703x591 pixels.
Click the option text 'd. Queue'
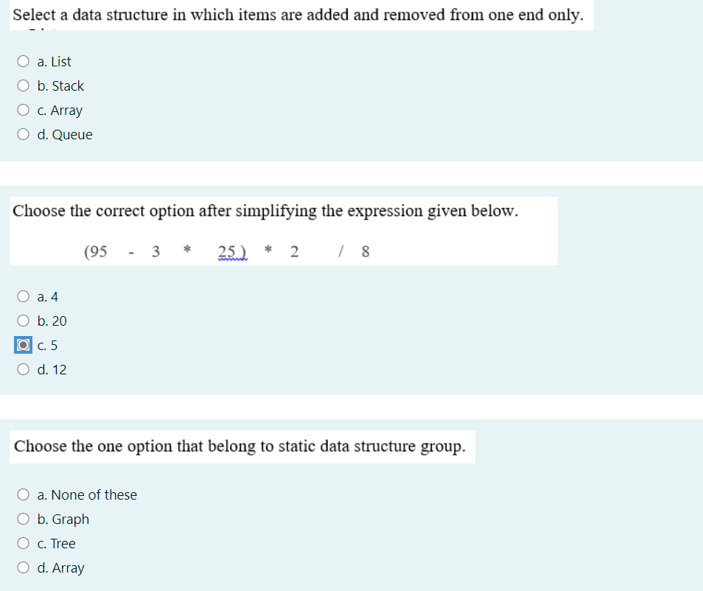[65, 134]
